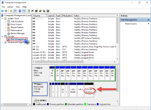
Task: Expand the Task Scheduler branch
Action: click(x=5, y=21)
